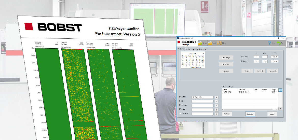
Task: Click the '?' button beside Shift field
Action: [217, 102]
